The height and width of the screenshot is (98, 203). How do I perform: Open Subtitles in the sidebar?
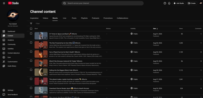[13, 49]
